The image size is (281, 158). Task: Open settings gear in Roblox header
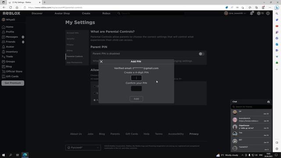point(268,14)
